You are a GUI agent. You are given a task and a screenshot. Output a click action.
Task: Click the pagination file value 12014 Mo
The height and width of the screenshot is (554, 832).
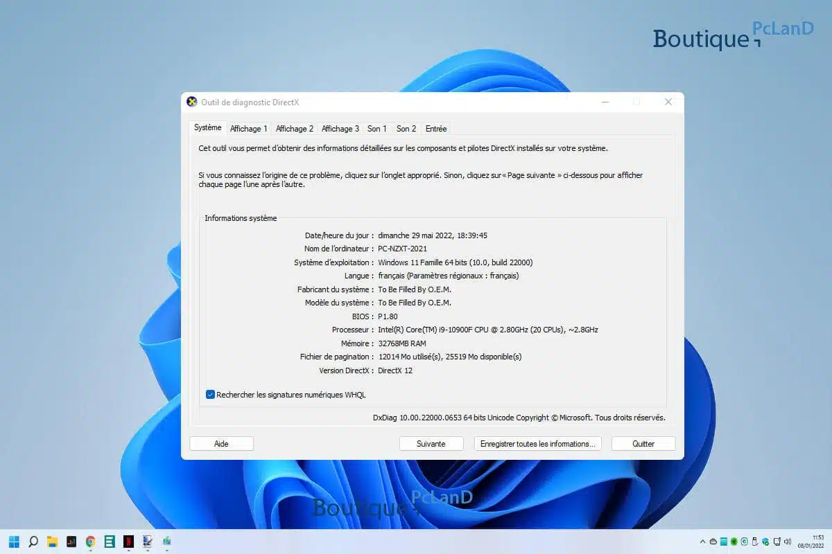(x=450, y=357)
